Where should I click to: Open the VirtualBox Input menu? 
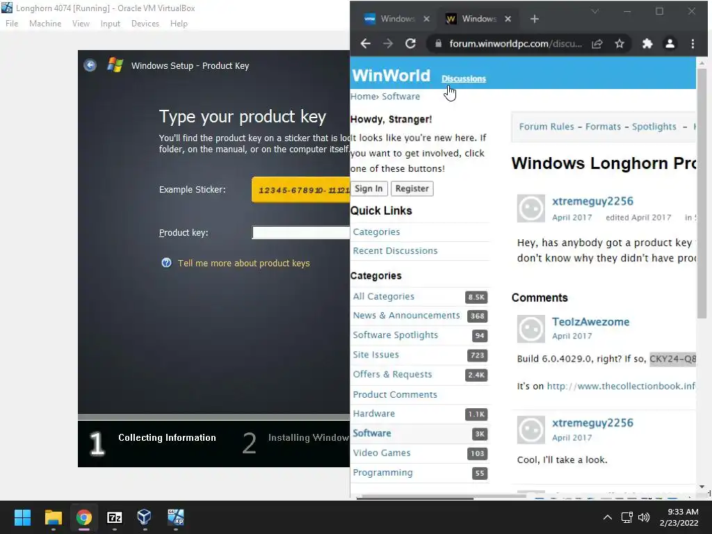[x=111, y=24]
